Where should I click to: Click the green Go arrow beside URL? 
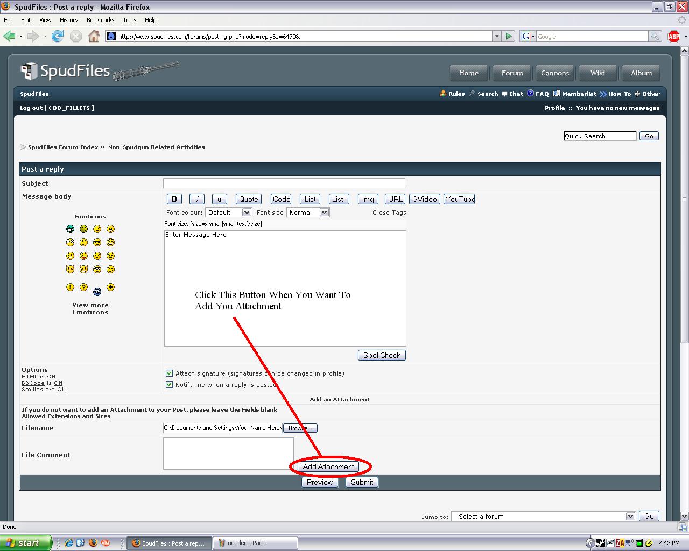pyautogui.click(x=509, y=36)
